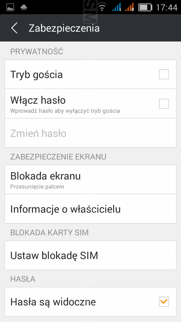Image resolution: width=181 pixels, height=322 pixels.
Task: Tap the orange SIM 2 signal icon
Action: point(129,7)
